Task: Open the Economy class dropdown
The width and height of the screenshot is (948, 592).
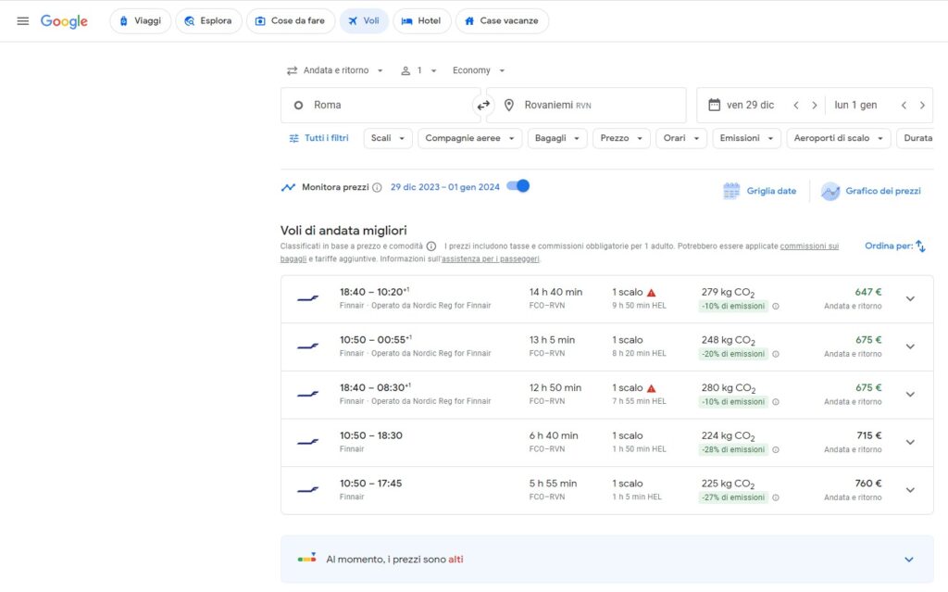Action: [479, 70]
